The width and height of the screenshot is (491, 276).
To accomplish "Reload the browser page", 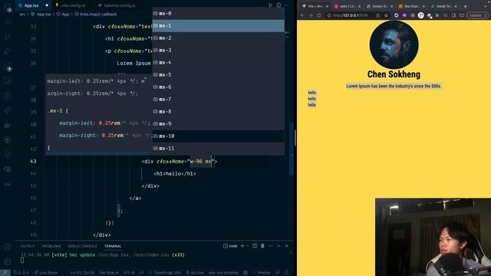I will (319, 15).
